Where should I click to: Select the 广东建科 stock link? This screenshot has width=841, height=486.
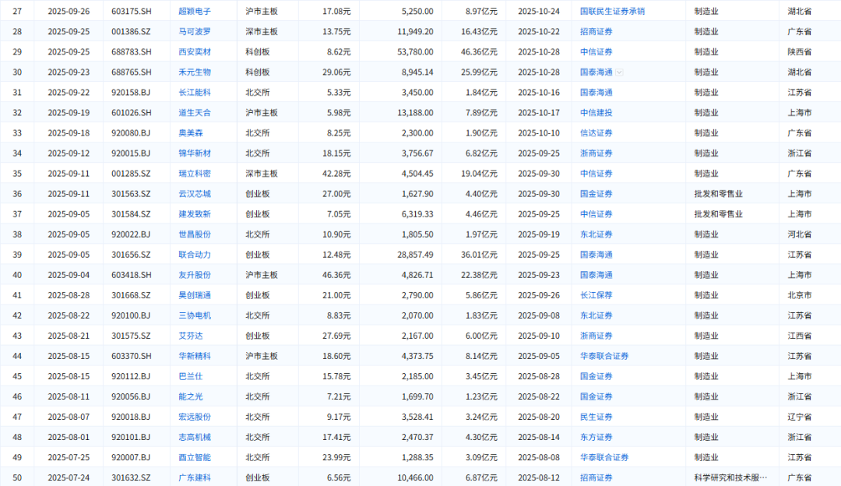click(194, 477)
